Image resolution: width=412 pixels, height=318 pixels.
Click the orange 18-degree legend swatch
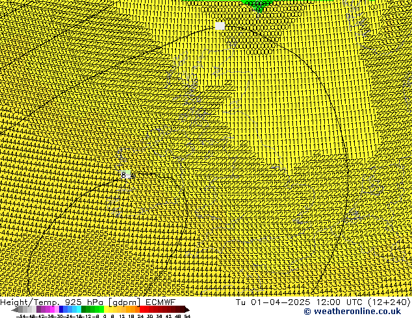coord(133,310)
